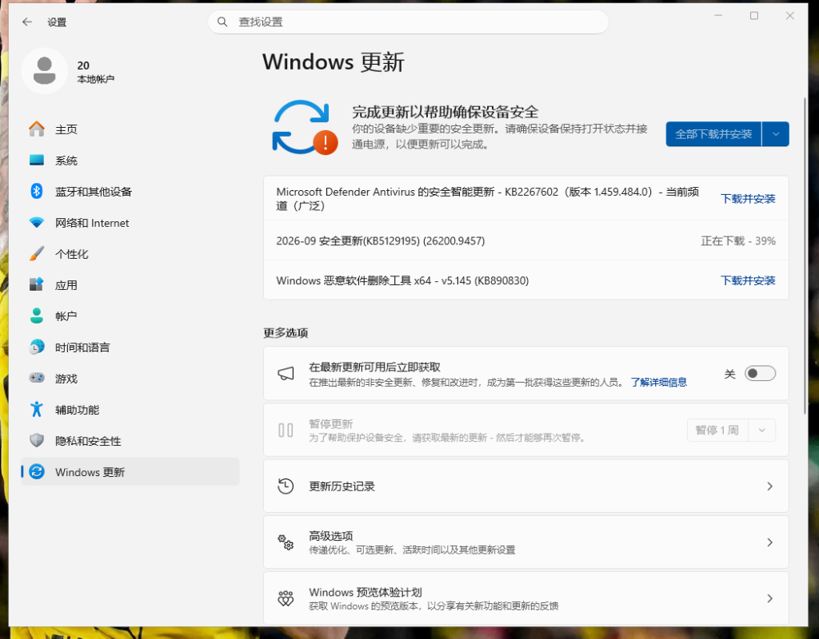Click the Wi-Fi network icon

(37, 223)
